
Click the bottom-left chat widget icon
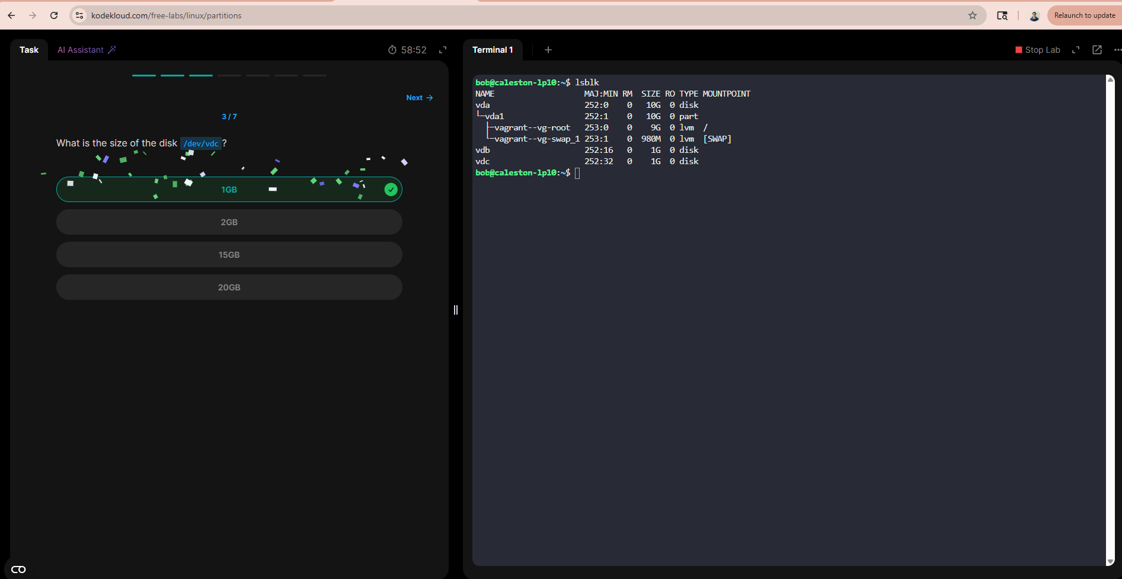tap(18, 570)
